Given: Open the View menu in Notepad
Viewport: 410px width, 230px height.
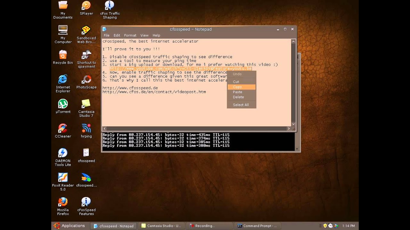Looking at the screenshot, I should 144,35.
